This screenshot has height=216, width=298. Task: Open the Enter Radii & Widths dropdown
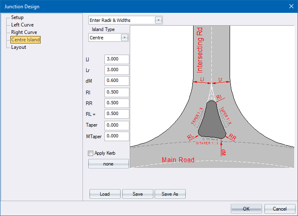(158, 20)
